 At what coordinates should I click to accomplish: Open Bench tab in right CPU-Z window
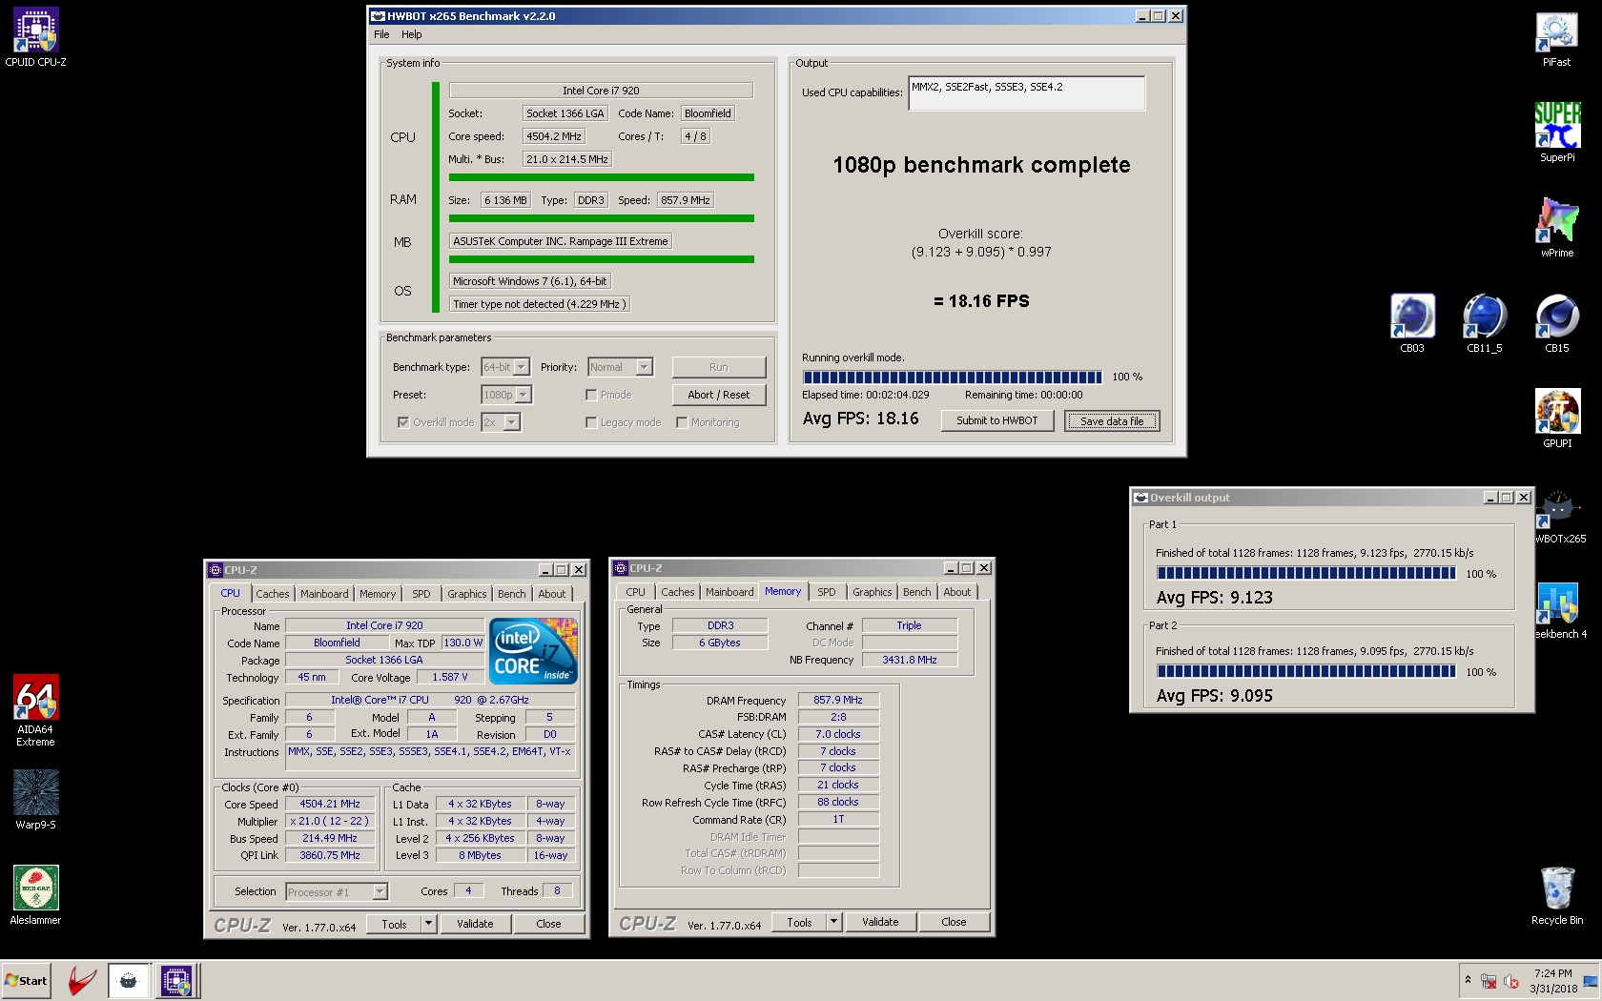click(x=917, y=592)
